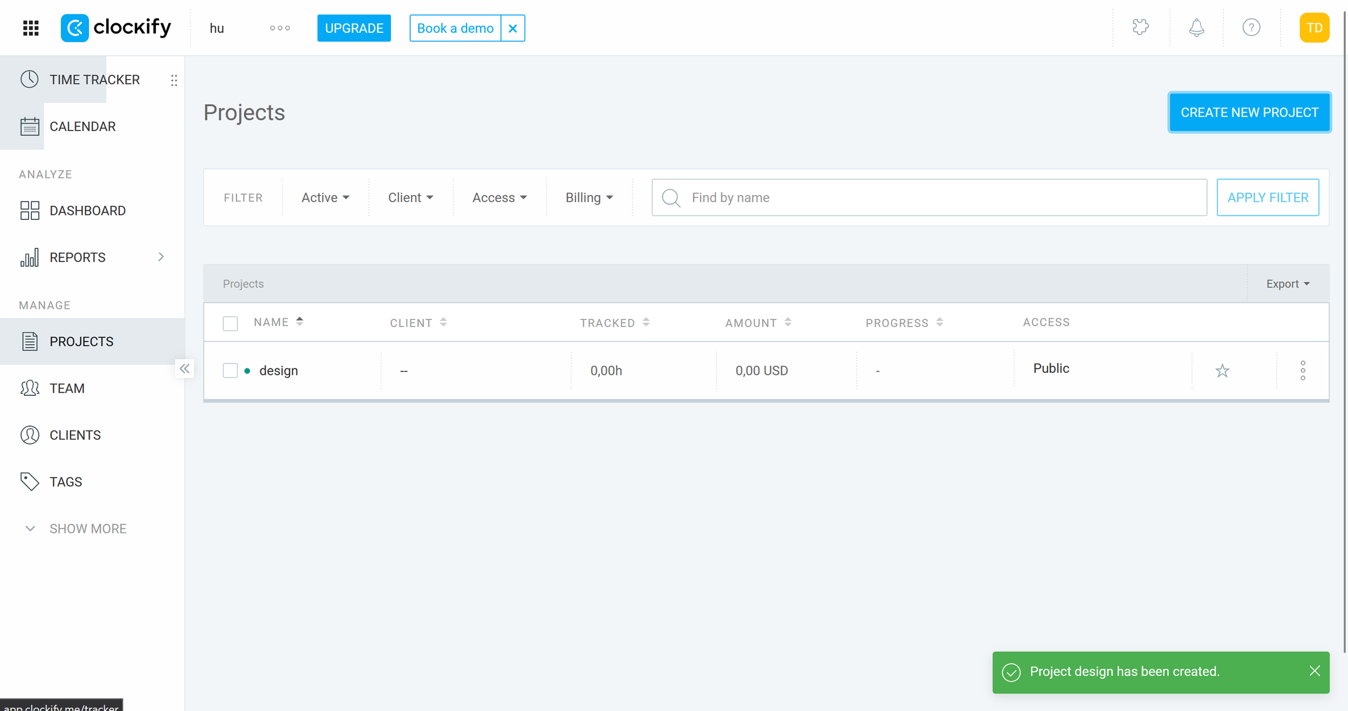Open the Export dropdown
Screen dimensions: 1348x711
click(x=1287, y=284)
